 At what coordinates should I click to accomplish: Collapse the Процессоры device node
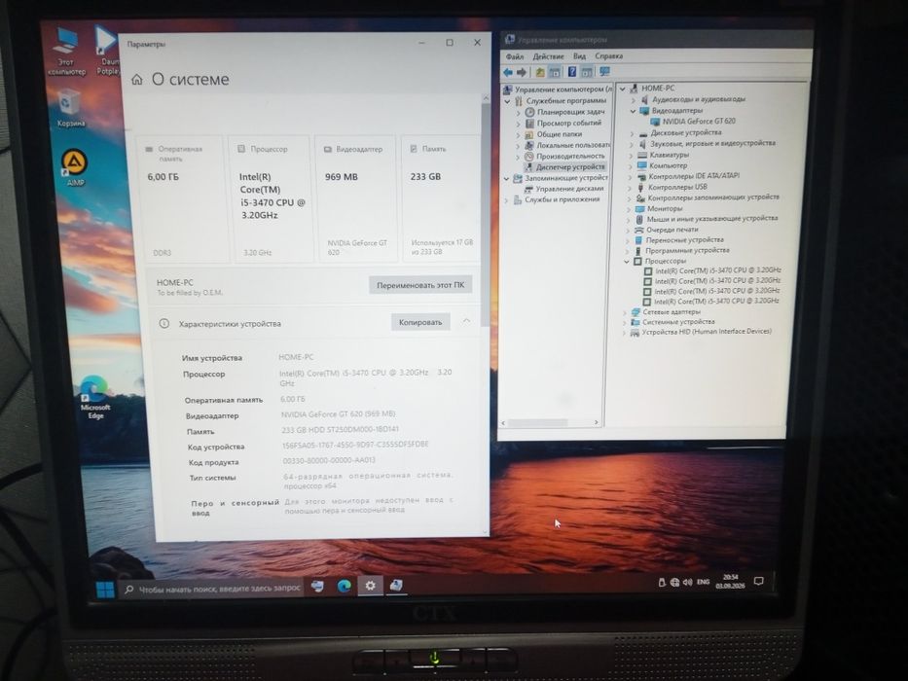[627, 262]
